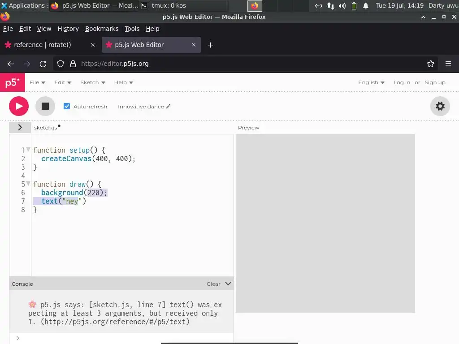
Task: Reload the page in Firefox
Action: point(43,64)
